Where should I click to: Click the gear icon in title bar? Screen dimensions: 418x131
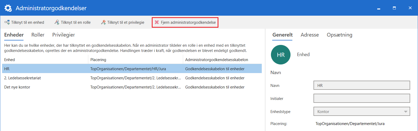point(8,8)
